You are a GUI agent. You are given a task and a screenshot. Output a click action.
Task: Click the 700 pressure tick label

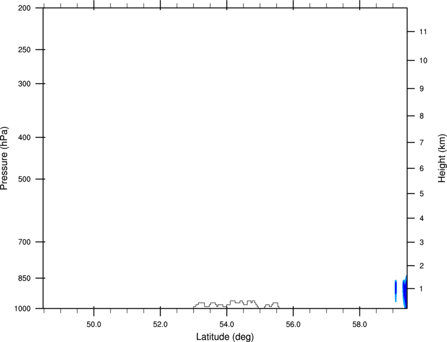tap(24, 242)
